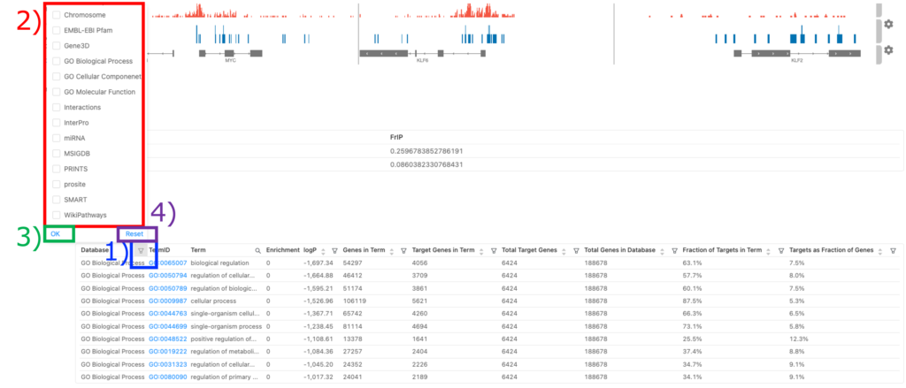Click the Term column search icon

coord(258,251)
